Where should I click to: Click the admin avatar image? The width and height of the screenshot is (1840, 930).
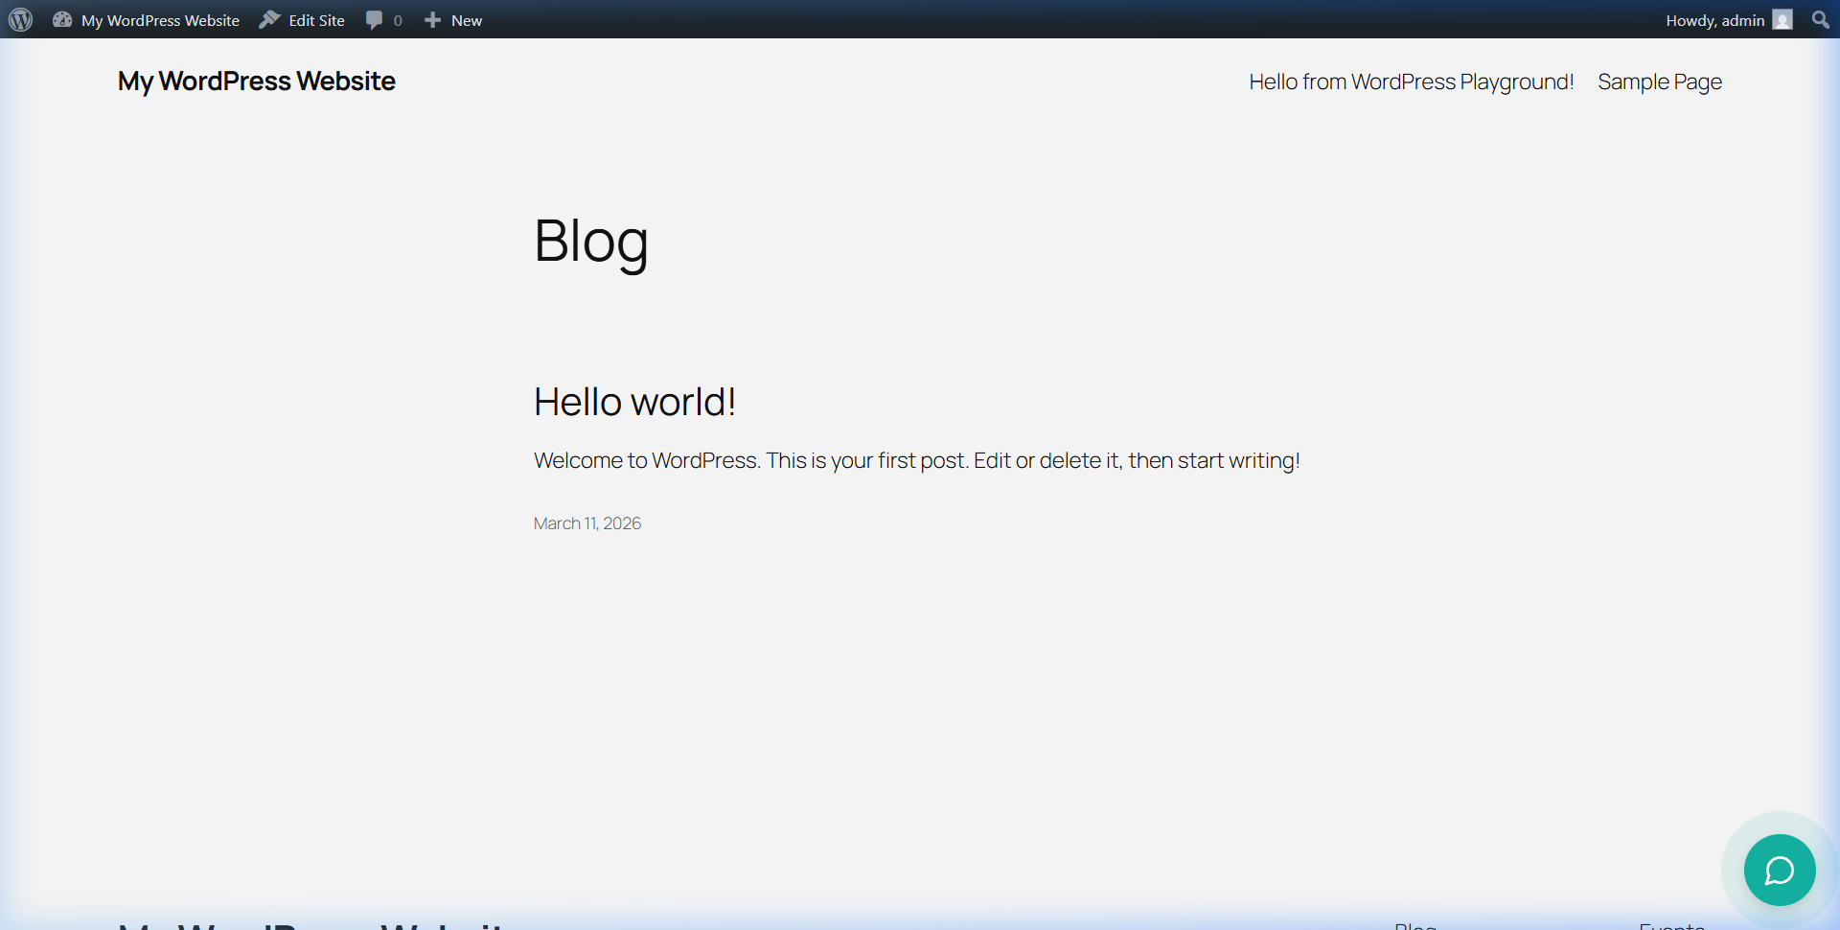[1782, 19]
